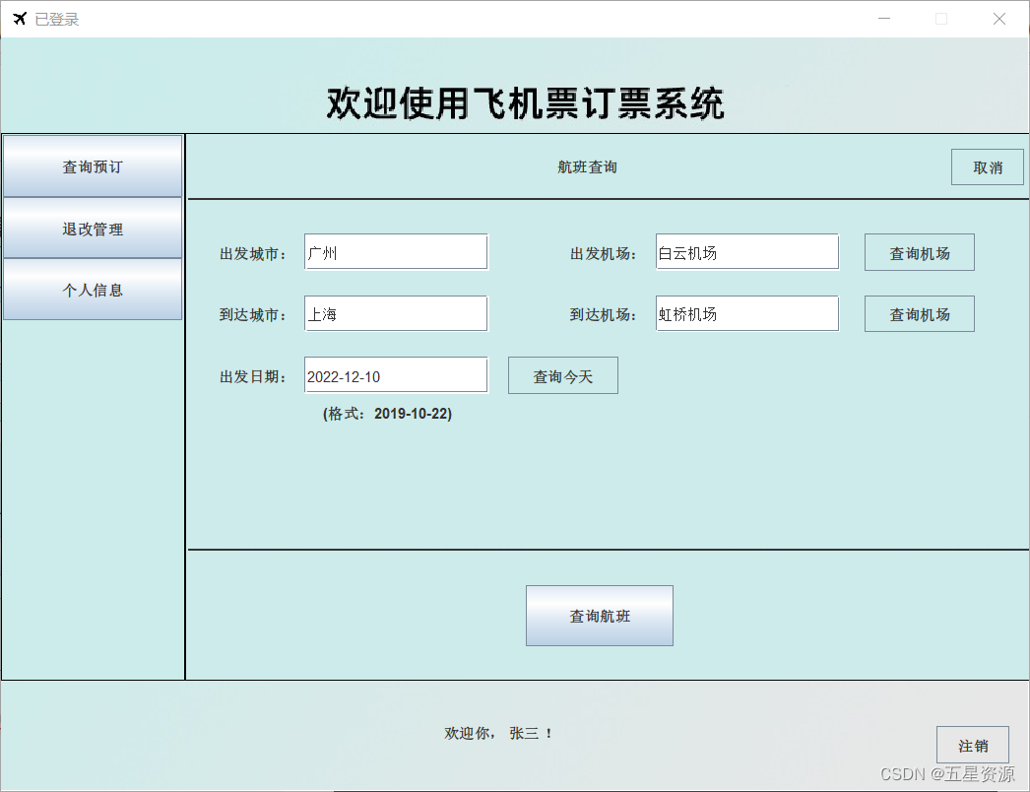Select the arrival city field showing 上海
This screenshot has width=1030, height=792.
[x=395, y=313]
